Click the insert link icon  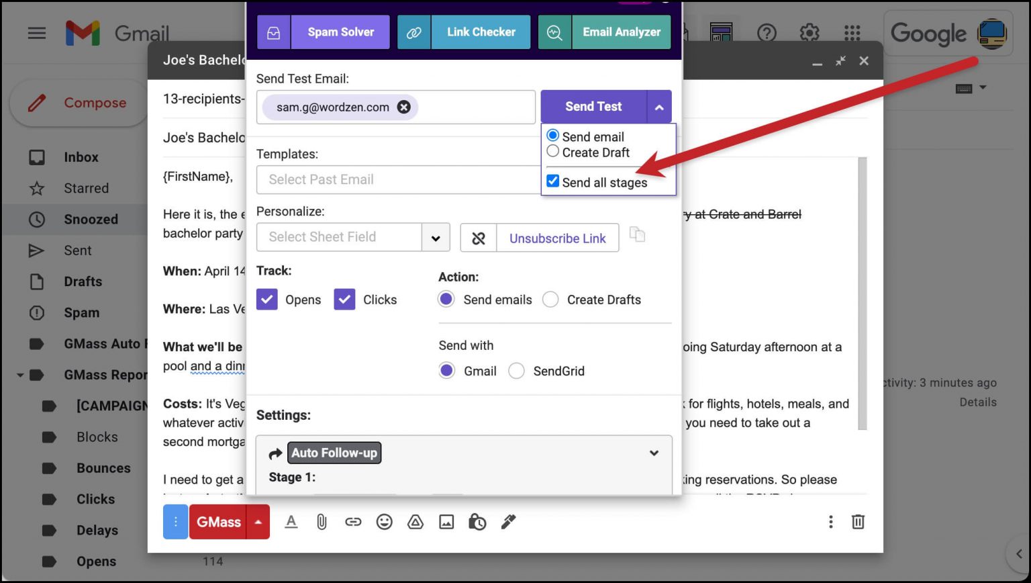(x=353, y=522)
